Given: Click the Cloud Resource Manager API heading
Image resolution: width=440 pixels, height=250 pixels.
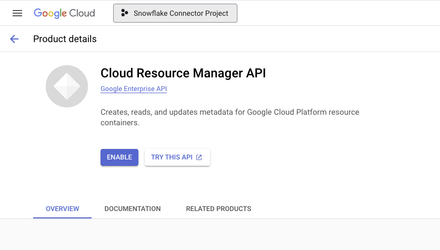Looking at the screenshot, I should coord(183,73).
